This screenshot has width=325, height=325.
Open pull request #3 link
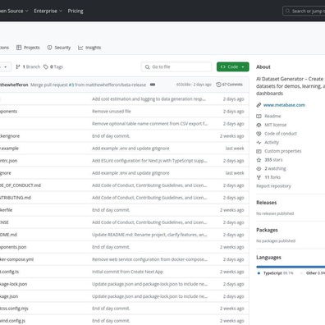pos(71,85)
